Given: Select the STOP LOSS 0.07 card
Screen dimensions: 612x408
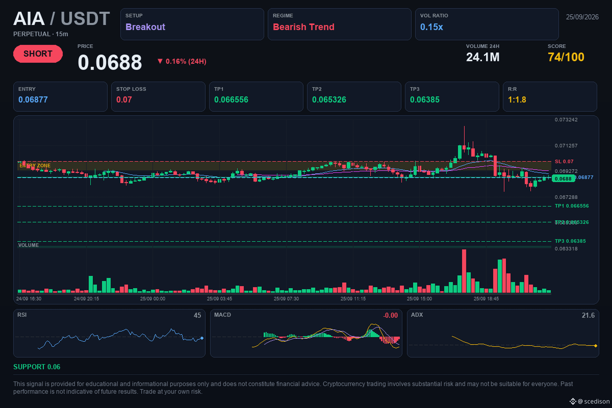Looking at the screenshot, I should (158, 97).
